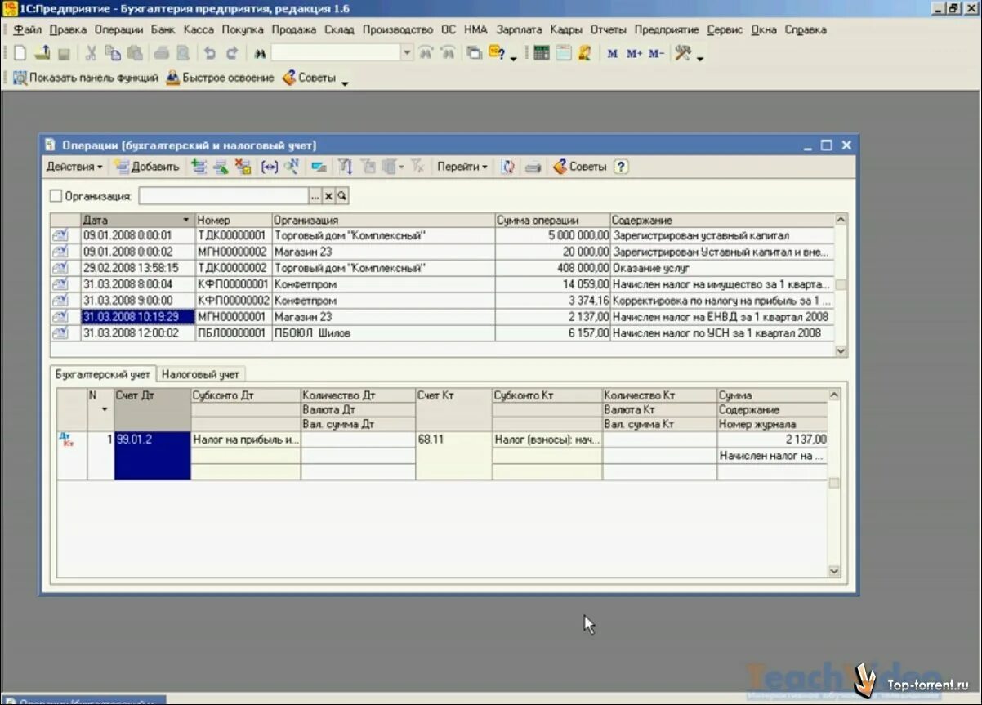
Task: Click the Дата column sort arrow
Action: [x=185, y=221]
